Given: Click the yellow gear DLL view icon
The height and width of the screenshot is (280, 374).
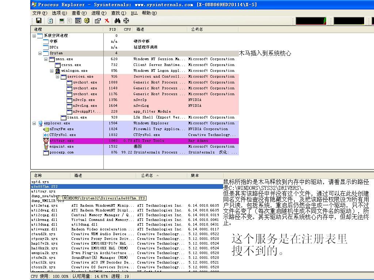Looking at the screenshot, I should pos(87,21).
